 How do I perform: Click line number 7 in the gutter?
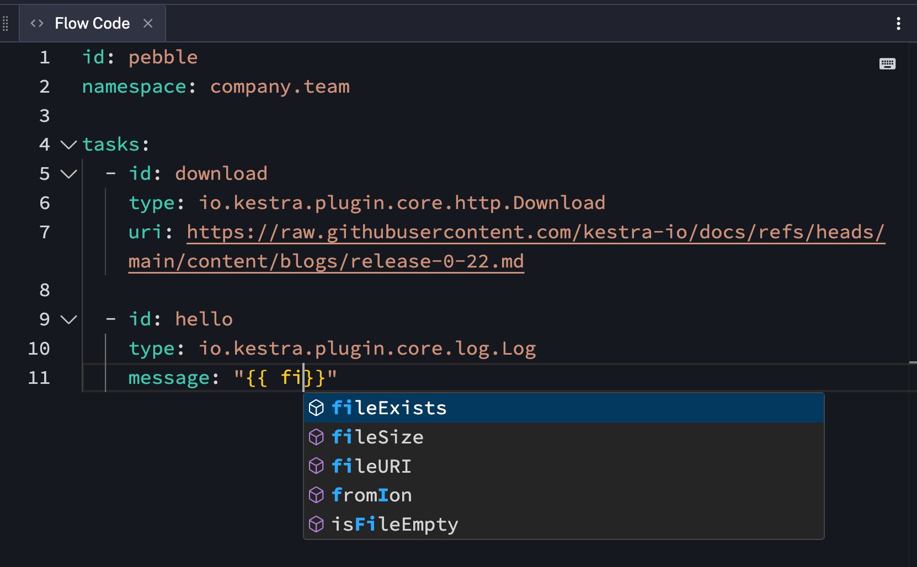tap(44, 232)
